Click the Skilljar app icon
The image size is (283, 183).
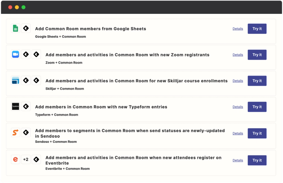coord(15,80)
